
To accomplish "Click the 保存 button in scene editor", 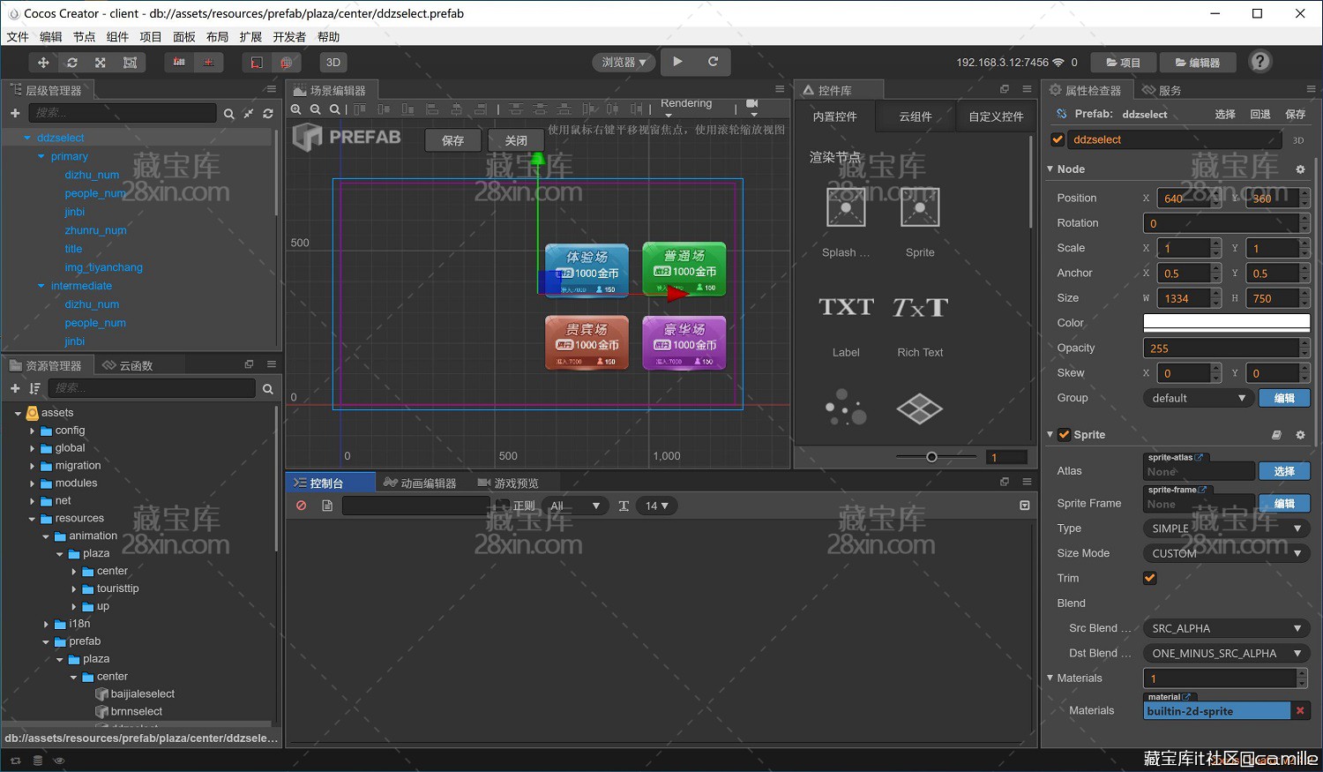I will click(453, 140).
